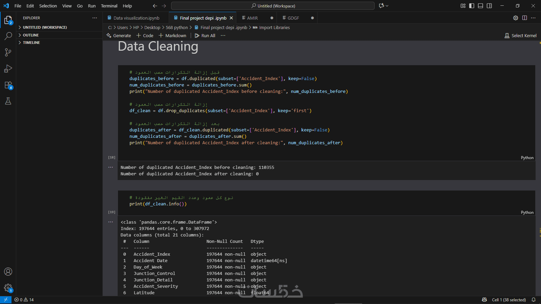Viewport: 541px width, 304px height.
Task: Open the Manage gear in activity bar
Action: coord(8,288)
